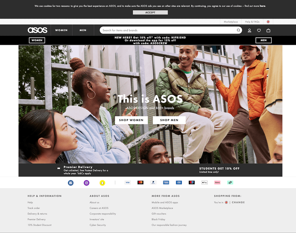This screenshot has width=296, height=233.
Task: Open Help footer link
Action: 30,202
